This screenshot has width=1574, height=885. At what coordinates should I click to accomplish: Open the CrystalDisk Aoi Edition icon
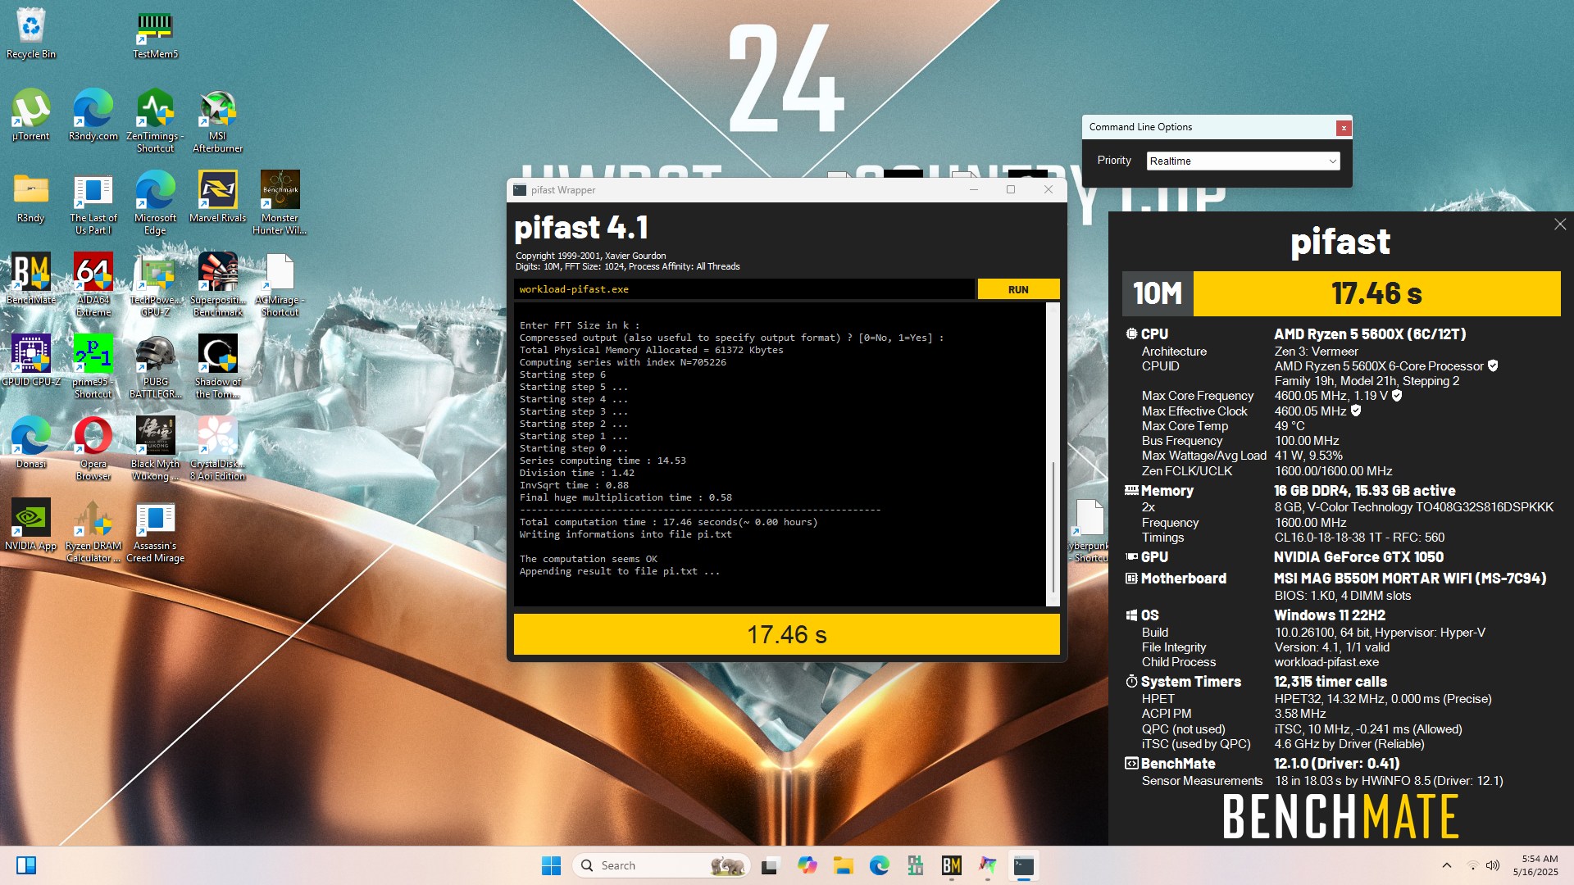coord(217,448)
